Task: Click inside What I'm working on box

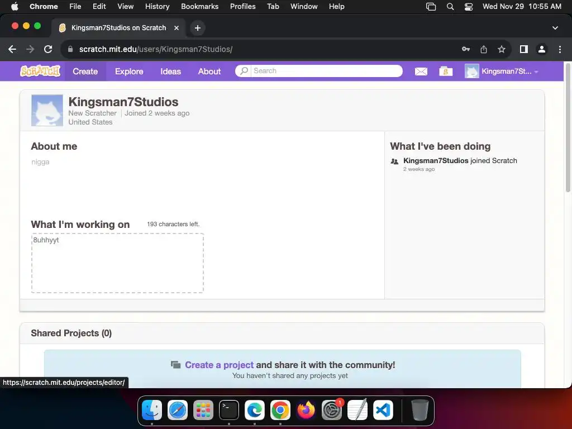Action: [x=117, y=263]
